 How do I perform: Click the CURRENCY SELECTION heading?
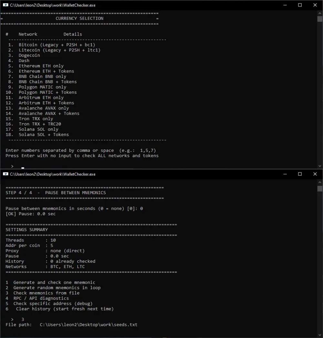(x=79, y=18)
